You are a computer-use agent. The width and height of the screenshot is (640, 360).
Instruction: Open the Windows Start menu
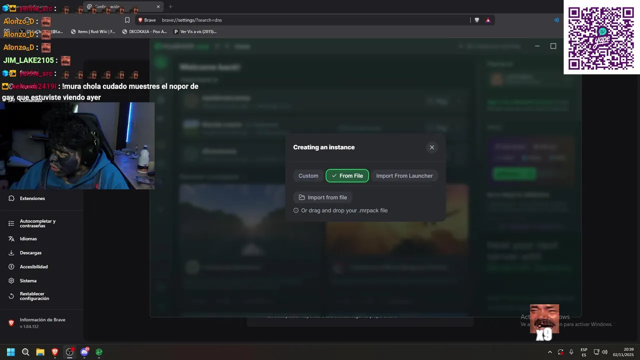[10, 352]
